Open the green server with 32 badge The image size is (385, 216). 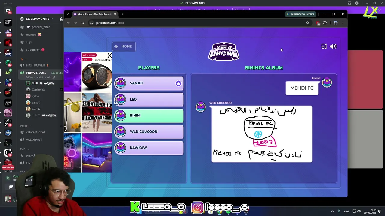coord(8,62)
